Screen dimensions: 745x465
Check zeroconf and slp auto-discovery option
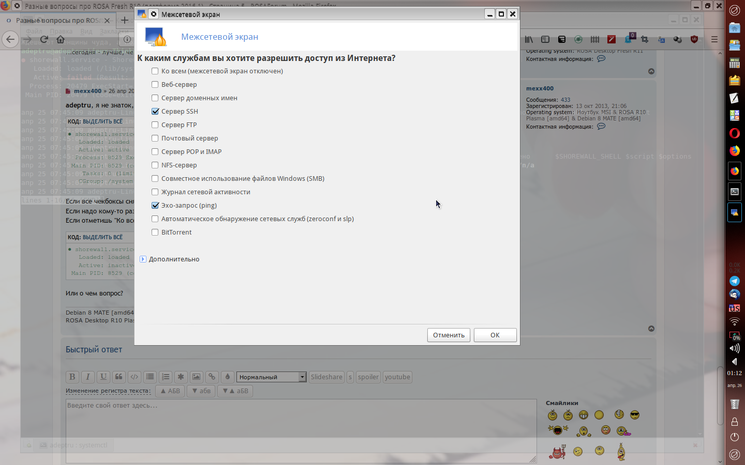(x=155, y=219)
